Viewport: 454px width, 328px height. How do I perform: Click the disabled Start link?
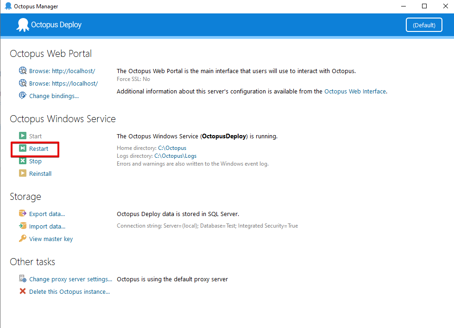pyautogui.click(x=35, y=136)
